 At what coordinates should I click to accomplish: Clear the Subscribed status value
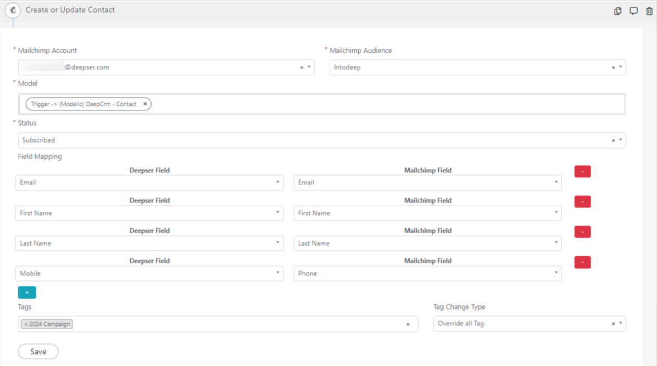pyautogui.click(x=614, y=140)
